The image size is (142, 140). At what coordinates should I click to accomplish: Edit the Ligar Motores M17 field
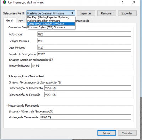click(84, 47)
